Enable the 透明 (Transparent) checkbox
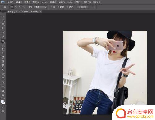Screen dimensions: 155x120 pyautogui.click(x=67, y=7)
